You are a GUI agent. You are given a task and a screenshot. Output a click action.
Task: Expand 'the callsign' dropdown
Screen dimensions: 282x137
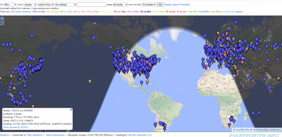(66, 5)
